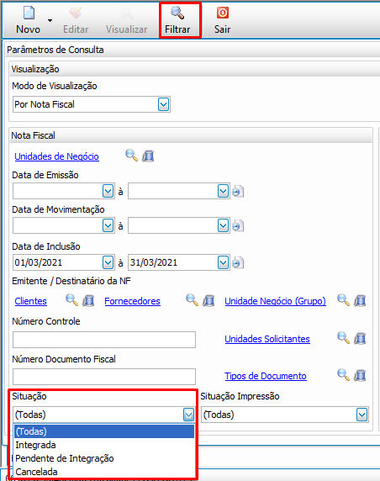380x481 pixels.
Task: Open Data de Movimentação start date dropdown
Action: pyautogui.click(x=108, y=226)
